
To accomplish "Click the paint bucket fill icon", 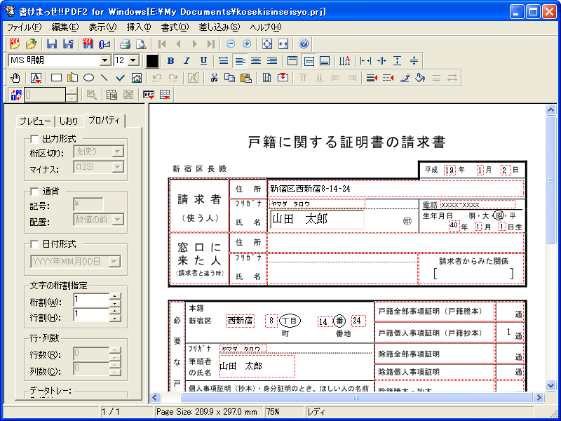I will [x=420, y=78].
